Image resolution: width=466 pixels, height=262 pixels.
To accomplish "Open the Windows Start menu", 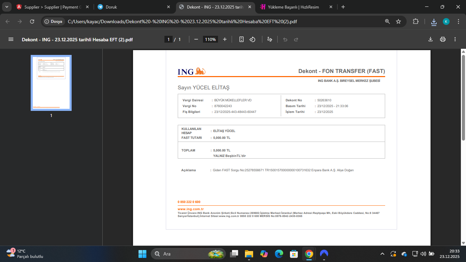I will click(x=142, y=254).
